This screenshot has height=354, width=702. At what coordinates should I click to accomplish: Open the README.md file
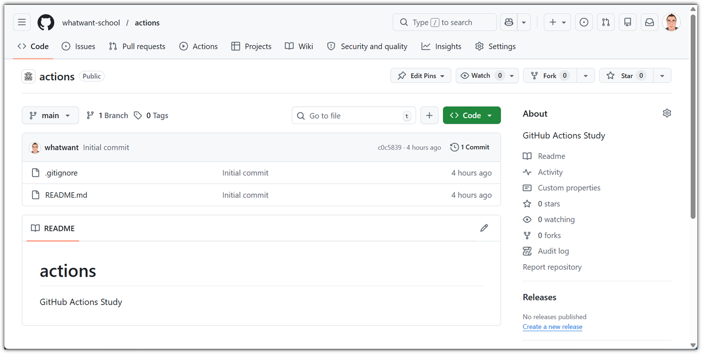point(66,195)
